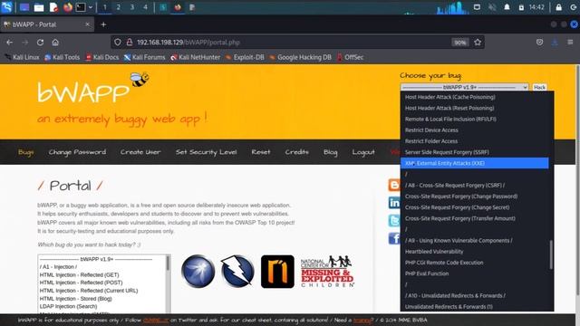This screenshot has width=580, height=326.
Task: Select Remote & Local File Inclusion option
Action: point(475,119)
